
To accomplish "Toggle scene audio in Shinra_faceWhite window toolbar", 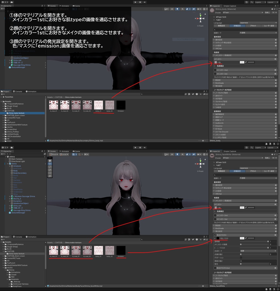I will [182, 154].
